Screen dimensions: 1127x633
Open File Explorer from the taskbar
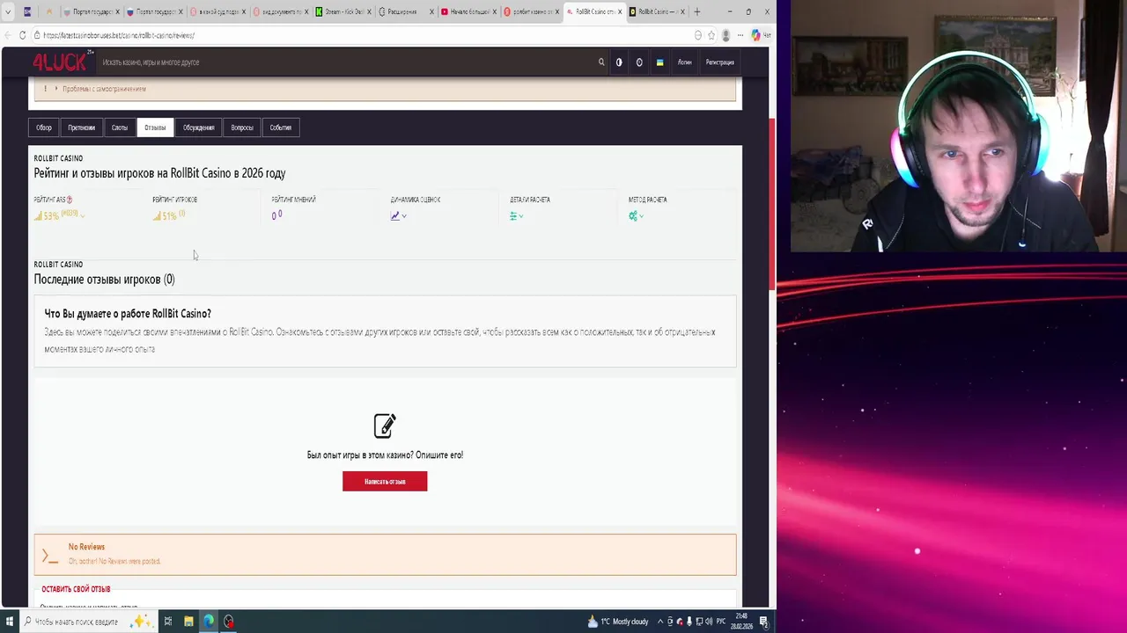click(x=188, y=622)
